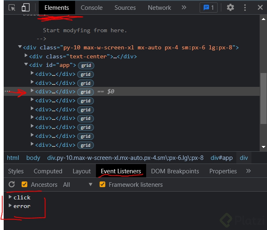Select body in the breadcrumb bar
This screenshot has width=267, height=230.
tap(33, 158)
